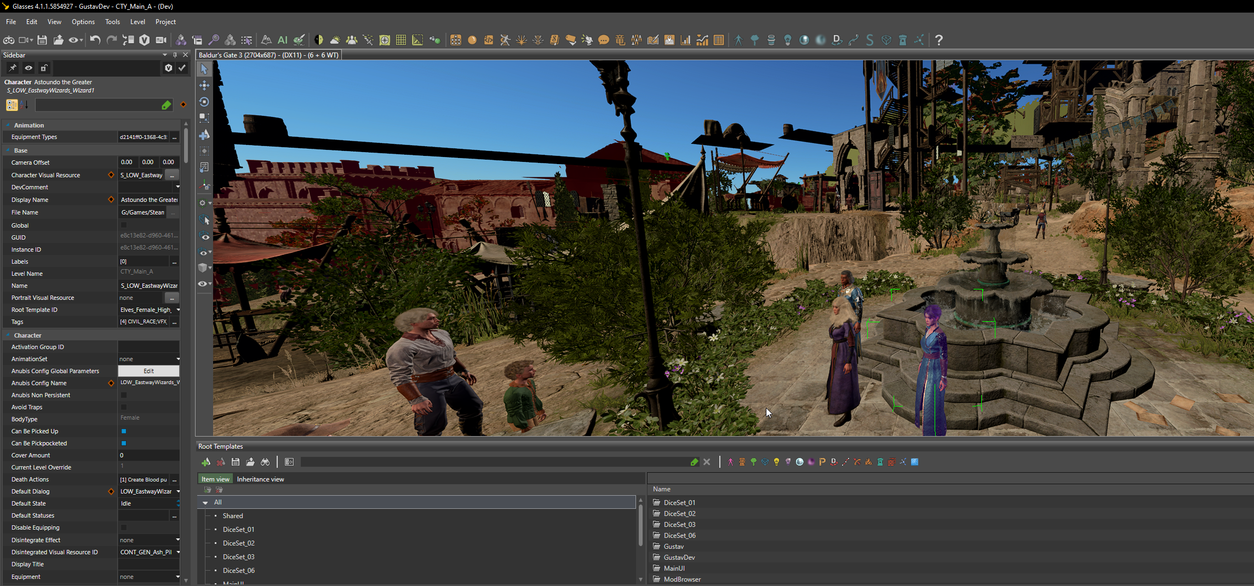Image resolution: width=1254 pixels, height=586 pixels.
Task: Click the Display Name input field
Action: (149, 200)
